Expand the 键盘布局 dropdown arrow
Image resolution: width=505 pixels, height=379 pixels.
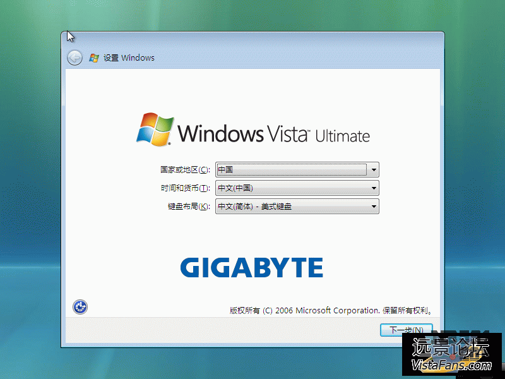(374, 207)
